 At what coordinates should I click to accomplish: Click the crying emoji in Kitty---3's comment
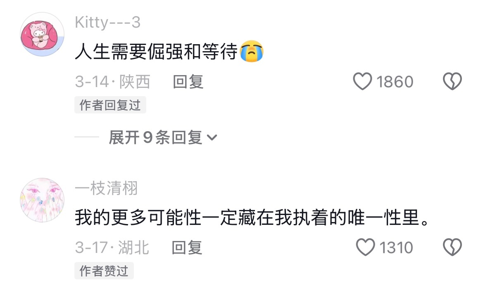252,51
